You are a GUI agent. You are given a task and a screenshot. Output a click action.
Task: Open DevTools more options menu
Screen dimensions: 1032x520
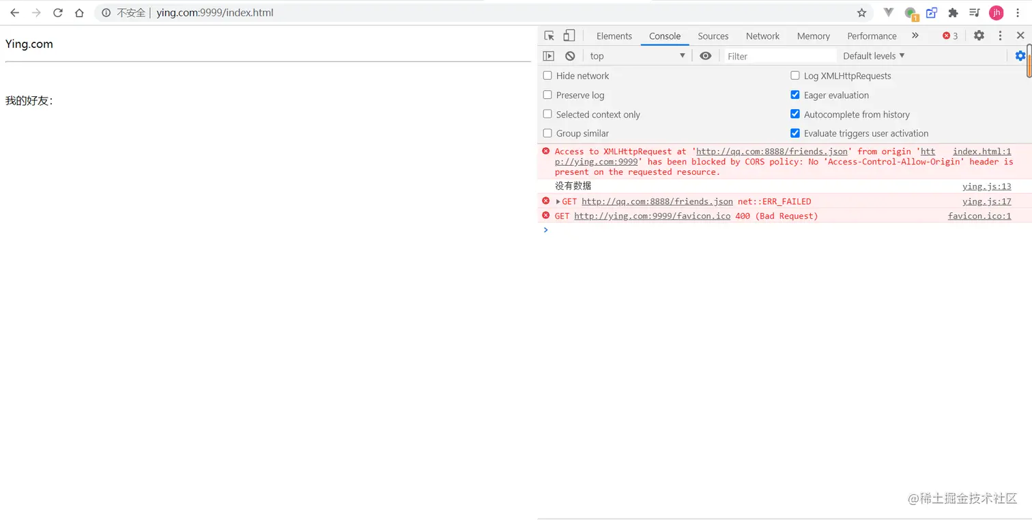click(1000, 35)
